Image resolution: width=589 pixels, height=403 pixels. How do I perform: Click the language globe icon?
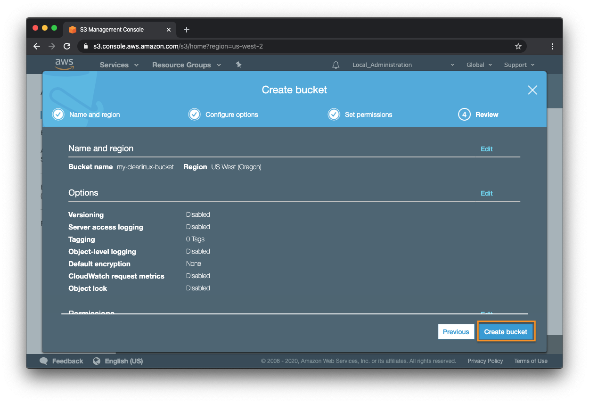pos(97,361)
